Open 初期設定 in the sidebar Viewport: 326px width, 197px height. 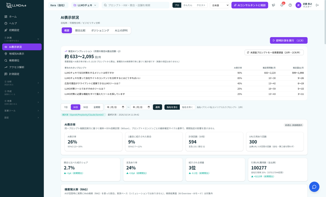(22, 30)
